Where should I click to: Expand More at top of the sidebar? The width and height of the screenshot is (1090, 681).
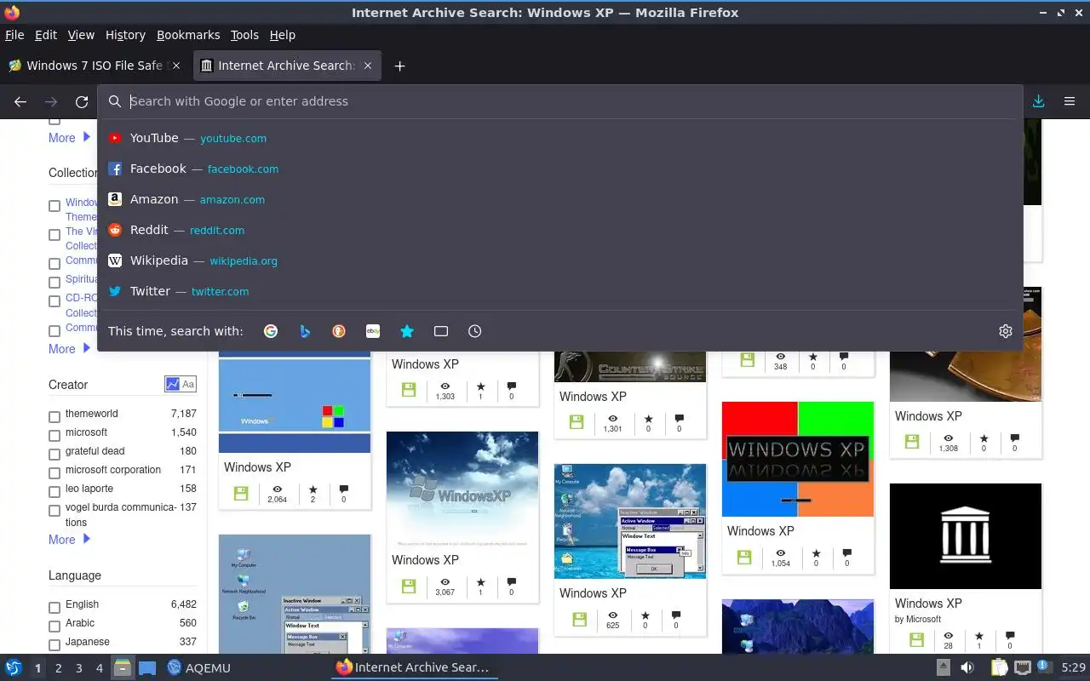(69, 137)
